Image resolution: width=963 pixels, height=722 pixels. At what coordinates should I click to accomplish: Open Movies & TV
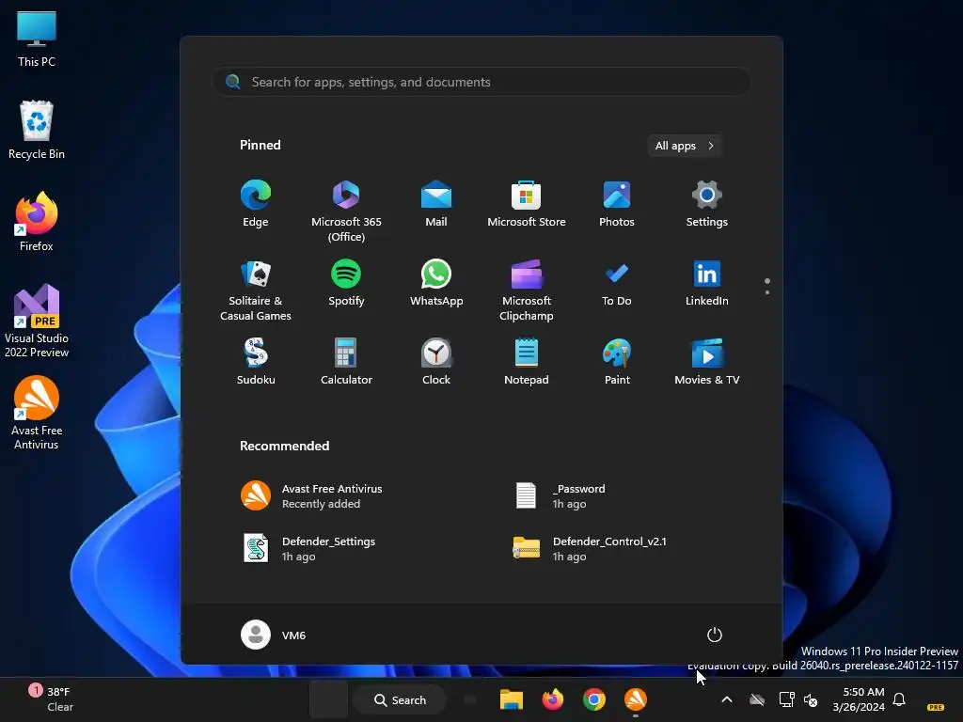click(x=707, y=362)
